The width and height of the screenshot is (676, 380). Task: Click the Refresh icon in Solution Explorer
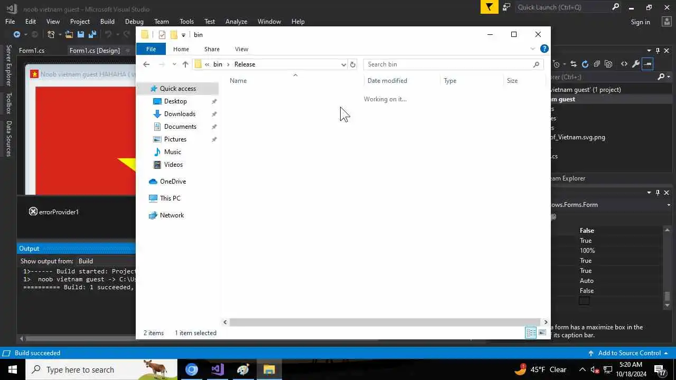[x=585, y=64]
